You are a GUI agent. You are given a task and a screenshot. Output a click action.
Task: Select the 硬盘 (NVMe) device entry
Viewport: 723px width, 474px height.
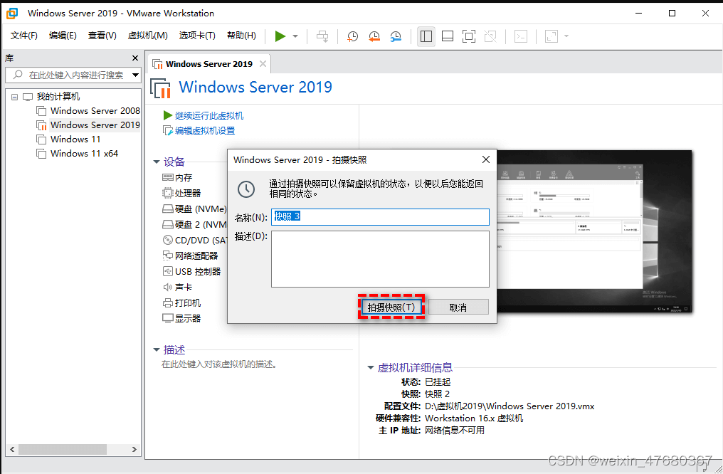coord(194,209)
